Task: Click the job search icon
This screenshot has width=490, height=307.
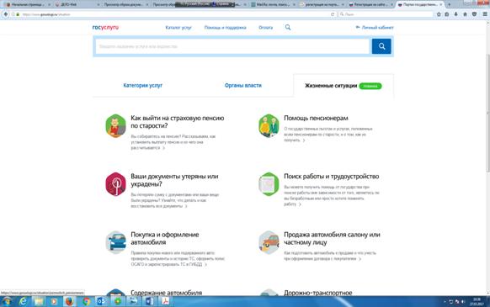Action: (269, 184)
